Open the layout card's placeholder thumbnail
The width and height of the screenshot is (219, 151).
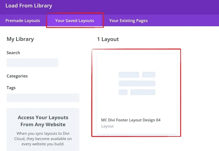pyautogui.click(x=137, y=83)
